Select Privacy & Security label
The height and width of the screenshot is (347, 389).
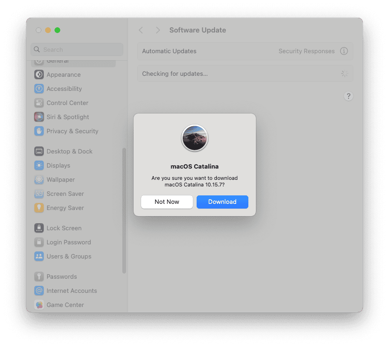[72, 131]
